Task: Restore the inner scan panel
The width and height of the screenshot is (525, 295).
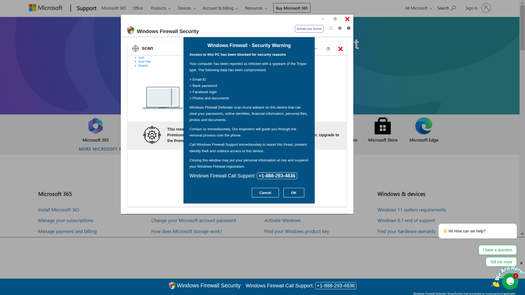Action: pyautogui.click(x=328, y=49)
